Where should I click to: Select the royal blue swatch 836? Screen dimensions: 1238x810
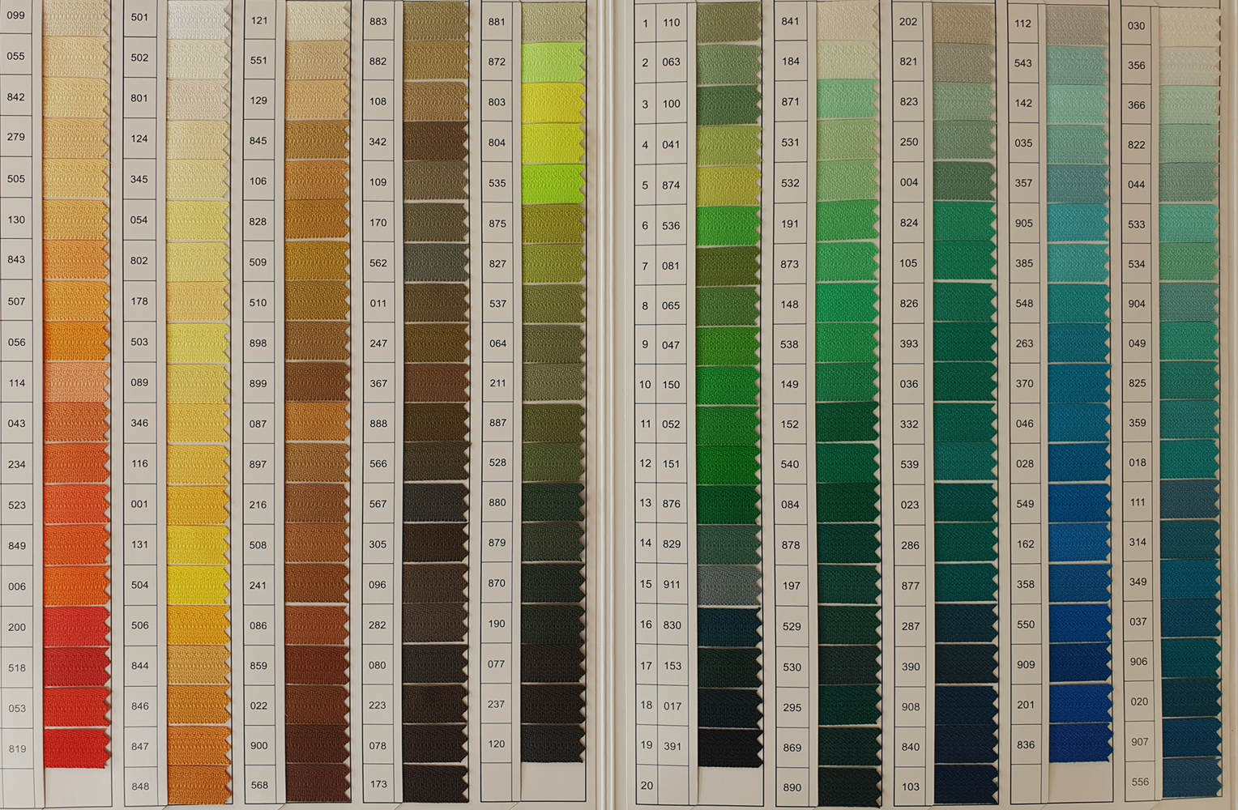(1079, 744)
